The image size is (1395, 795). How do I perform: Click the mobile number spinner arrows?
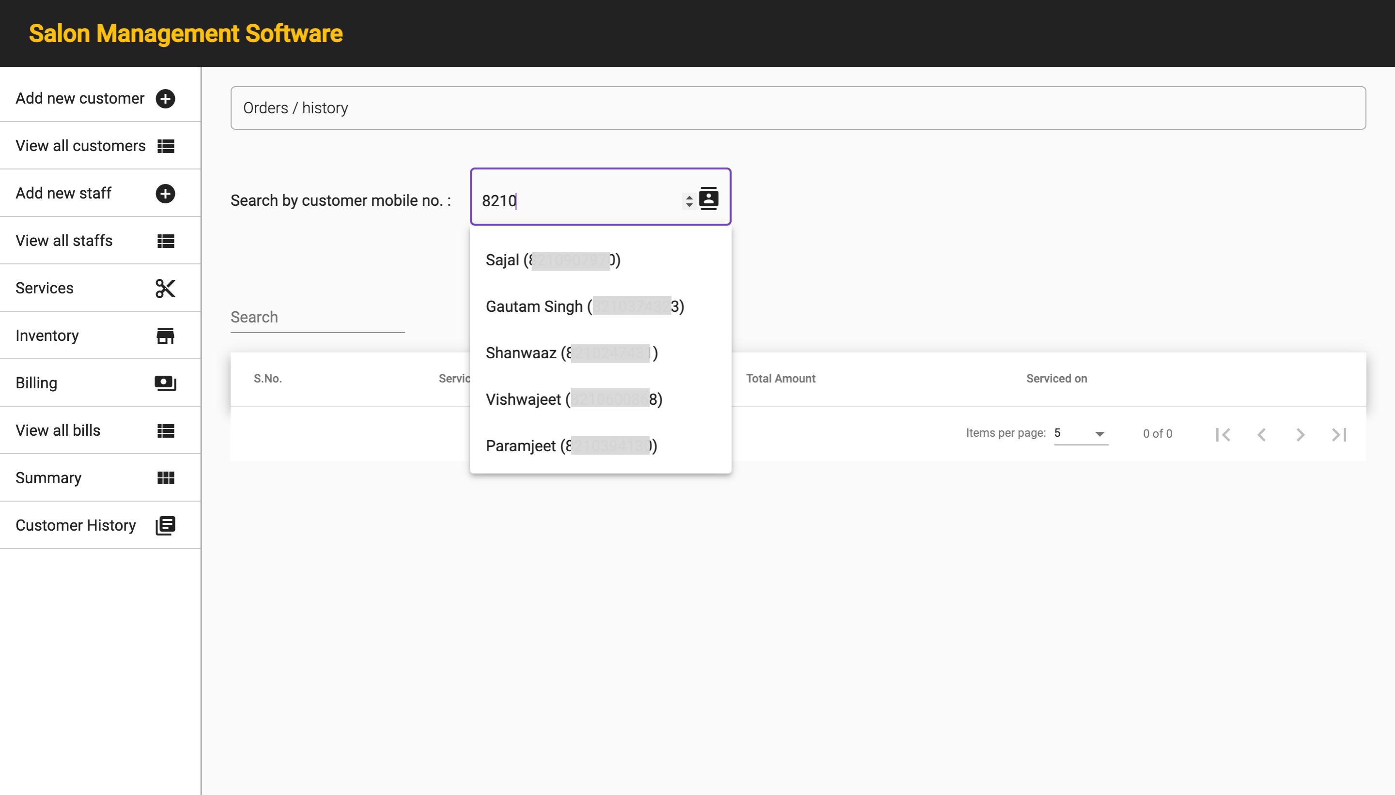click(689, 201)
